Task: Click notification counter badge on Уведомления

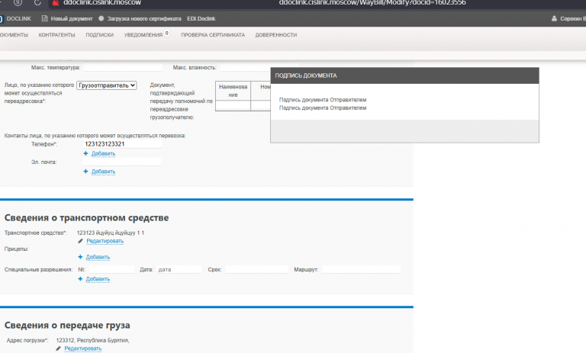Action: click(167, 33)
